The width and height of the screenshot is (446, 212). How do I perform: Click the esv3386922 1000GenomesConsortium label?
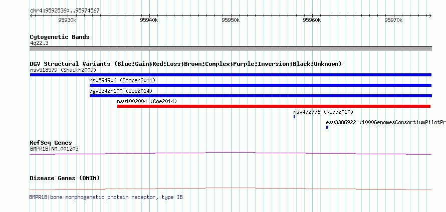click(386, 122)
